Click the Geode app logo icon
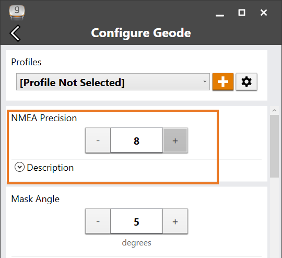 (17, 13)
